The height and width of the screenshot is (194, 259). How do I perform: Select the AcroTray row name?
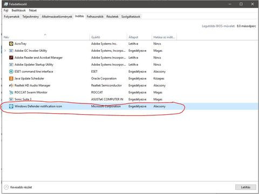pos(21,44)
